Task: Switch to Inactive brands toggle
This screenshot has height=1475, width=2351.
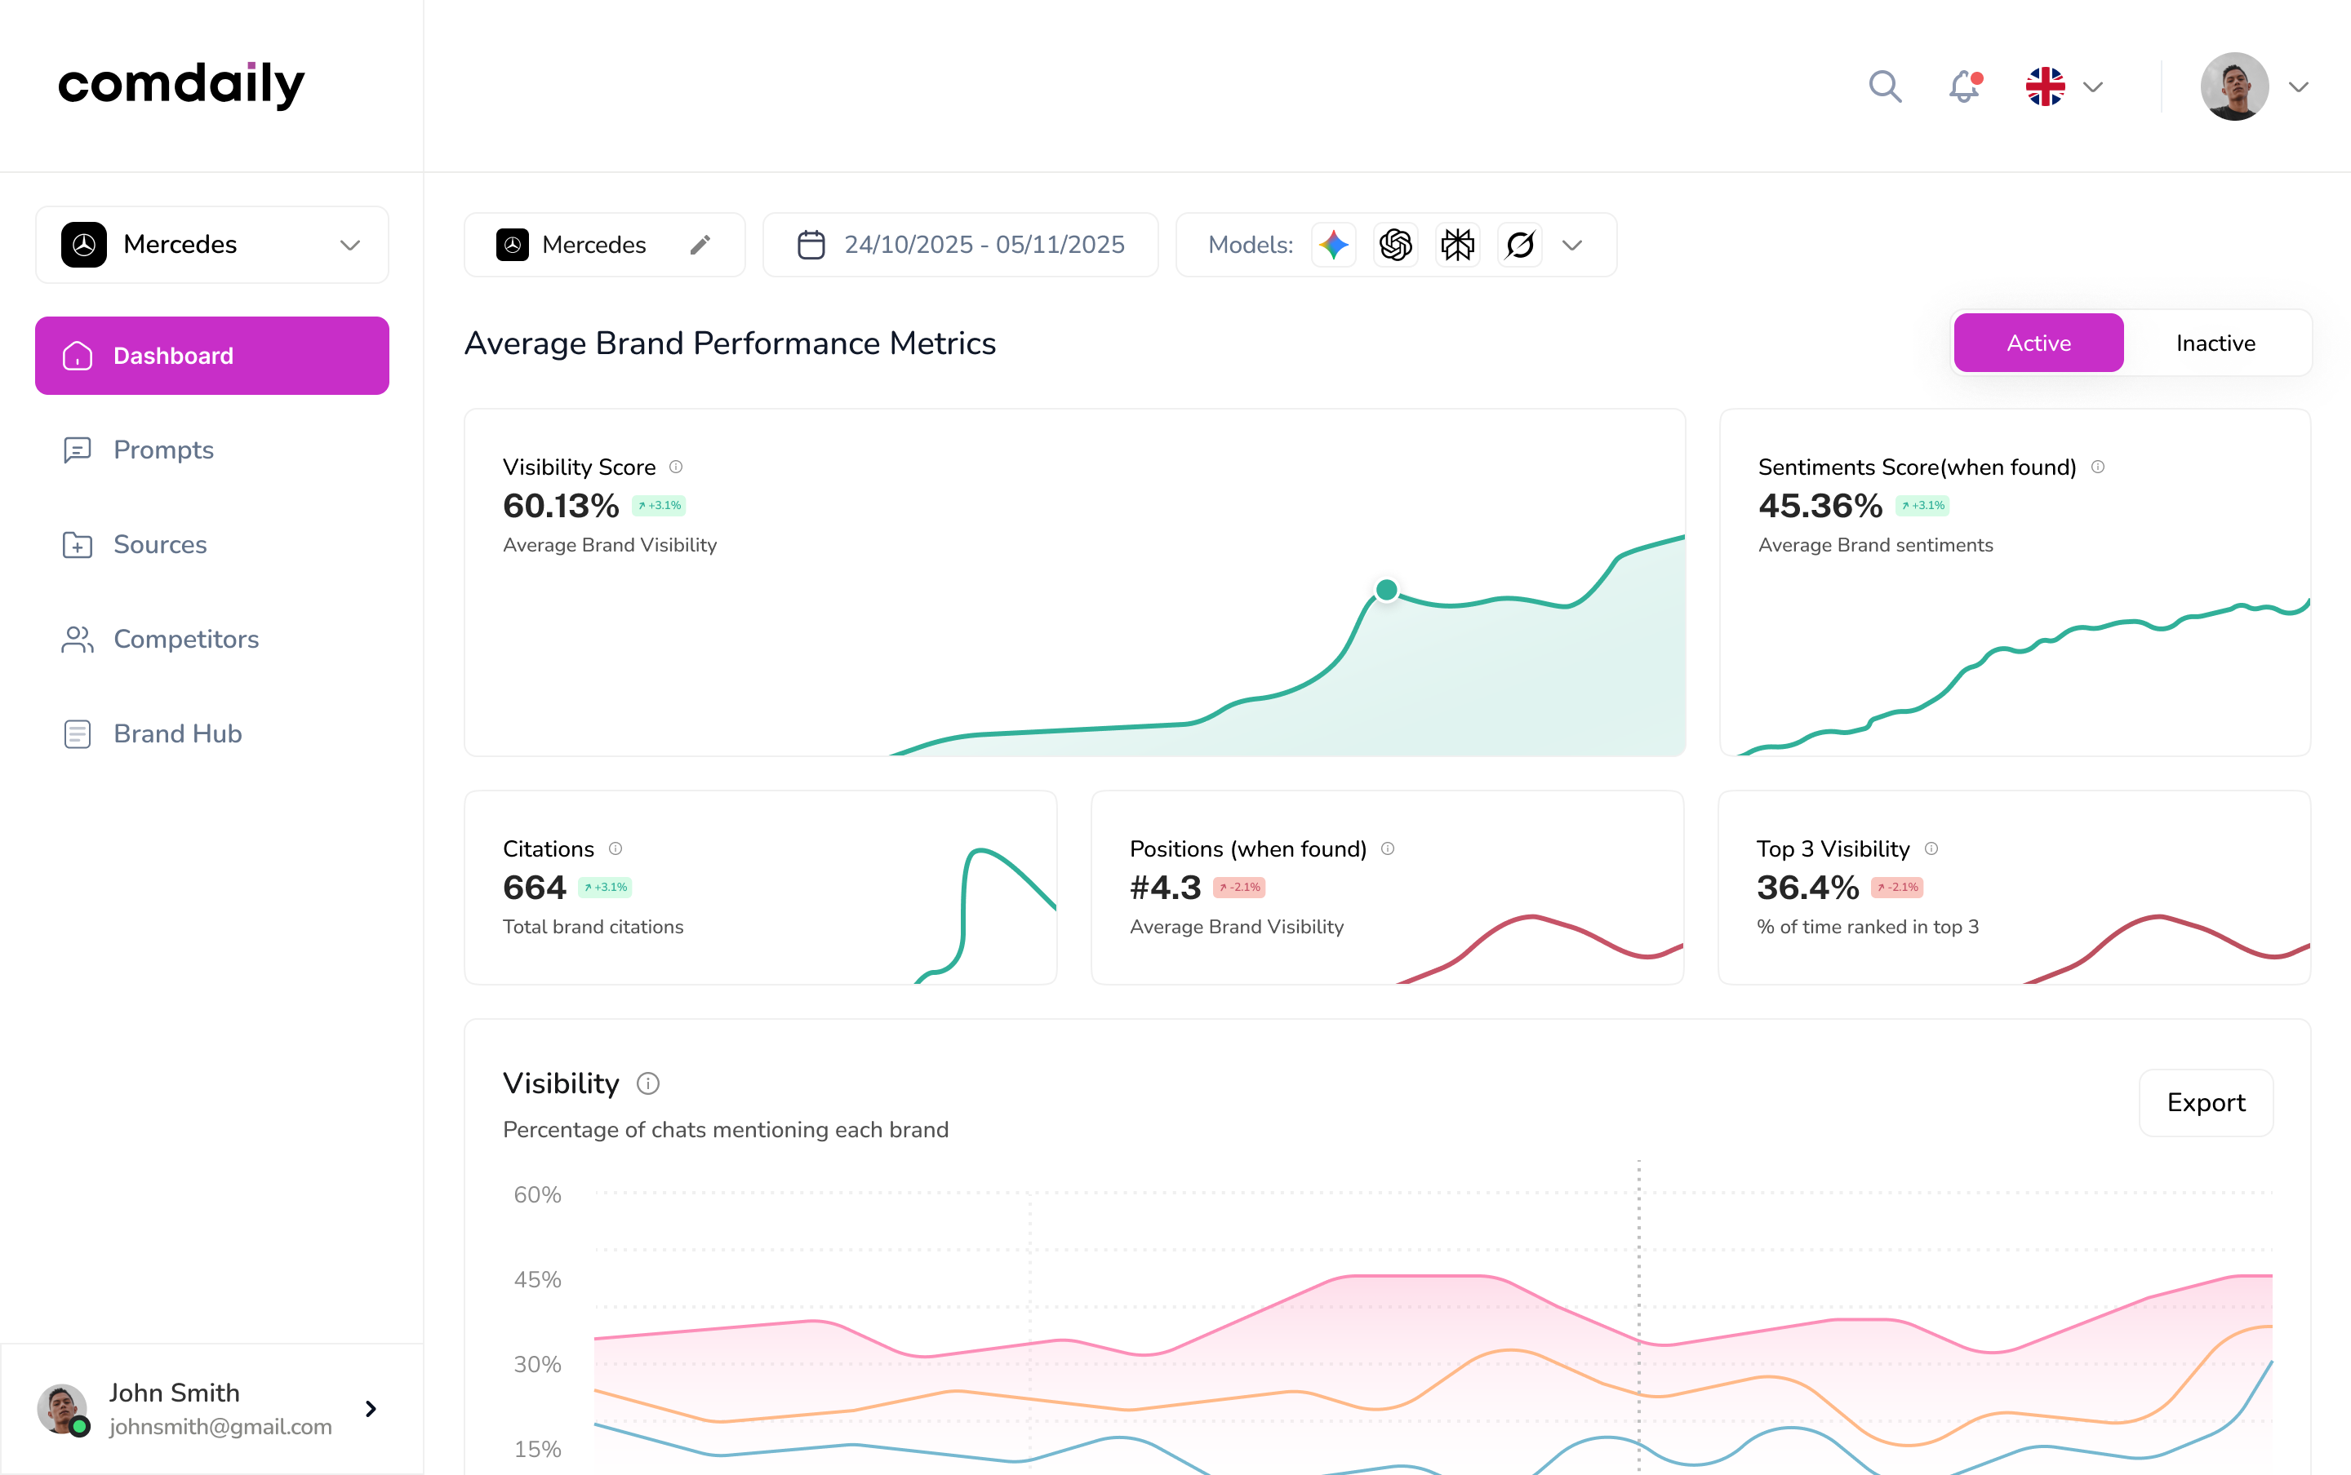Action: (2215, 343)
